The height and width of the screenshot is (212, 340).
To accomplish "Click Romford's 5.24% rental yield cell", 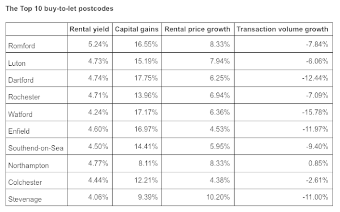I will (98, 44).
